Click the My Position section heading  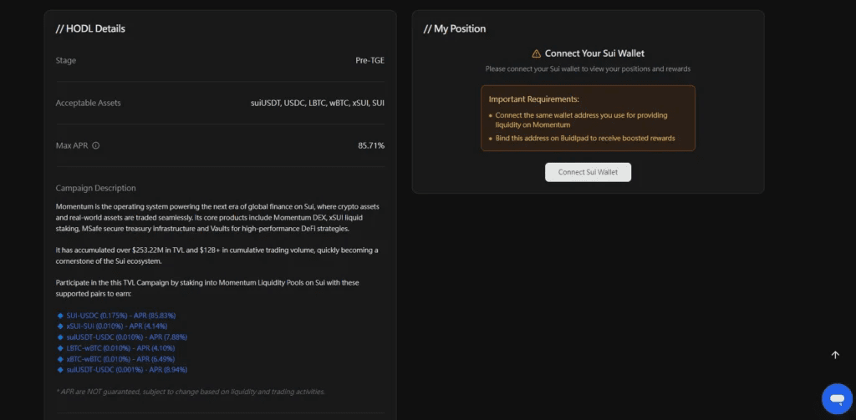454,28
